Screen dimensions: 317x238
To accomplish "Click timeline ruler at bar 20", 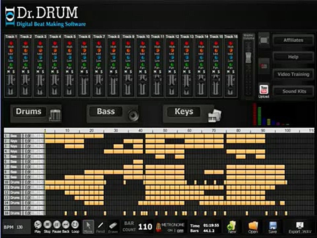I will [91, 130].
